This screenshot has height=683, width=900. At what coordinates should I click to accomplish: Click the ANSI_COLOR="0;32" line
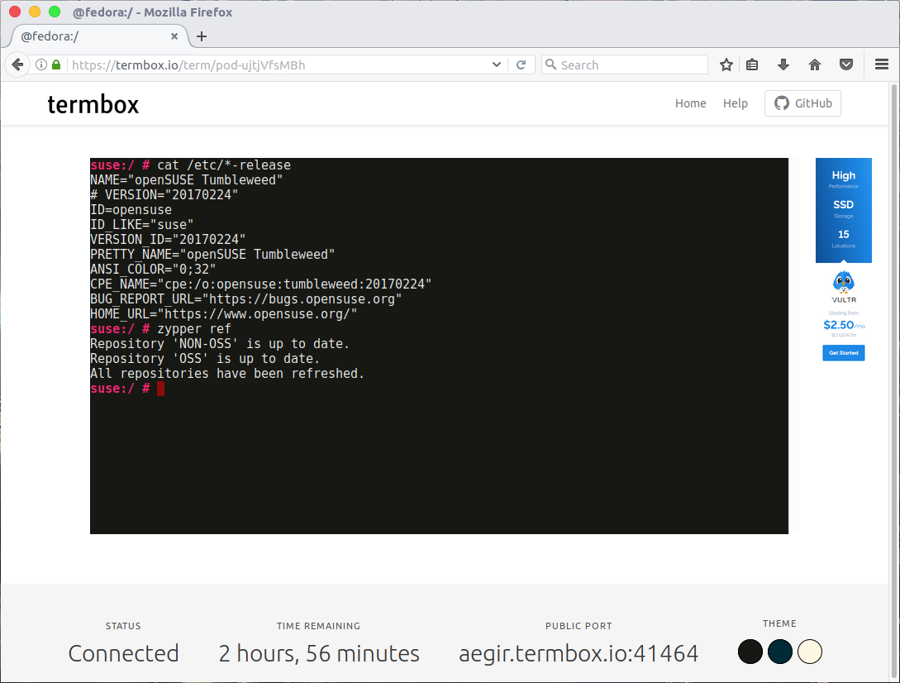(153, 269)
